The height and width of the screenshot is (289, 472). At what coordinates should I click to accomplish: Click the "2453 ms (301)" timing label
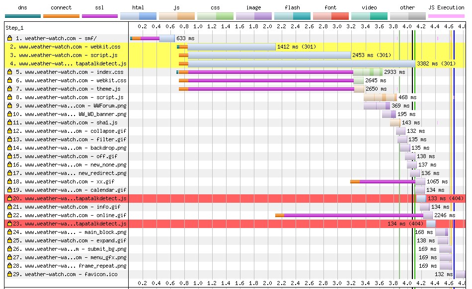pyautogui.click(x=372, y=55)
